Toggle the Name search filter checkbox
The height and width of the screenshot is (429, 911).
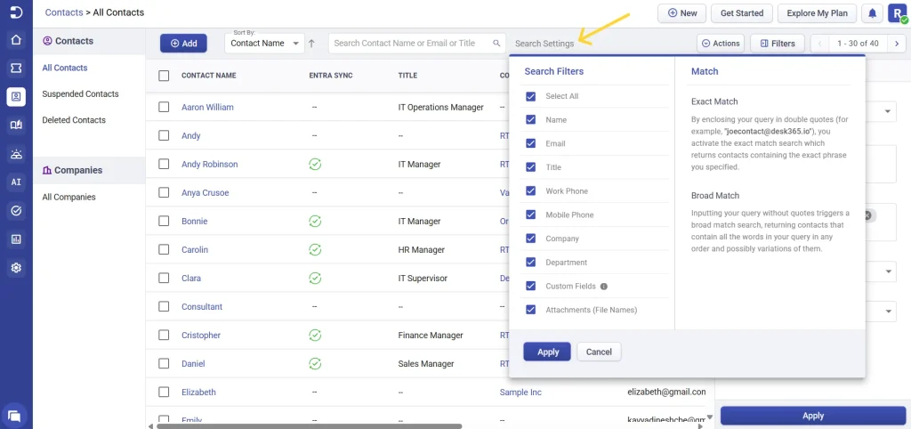tap(530, 120)
